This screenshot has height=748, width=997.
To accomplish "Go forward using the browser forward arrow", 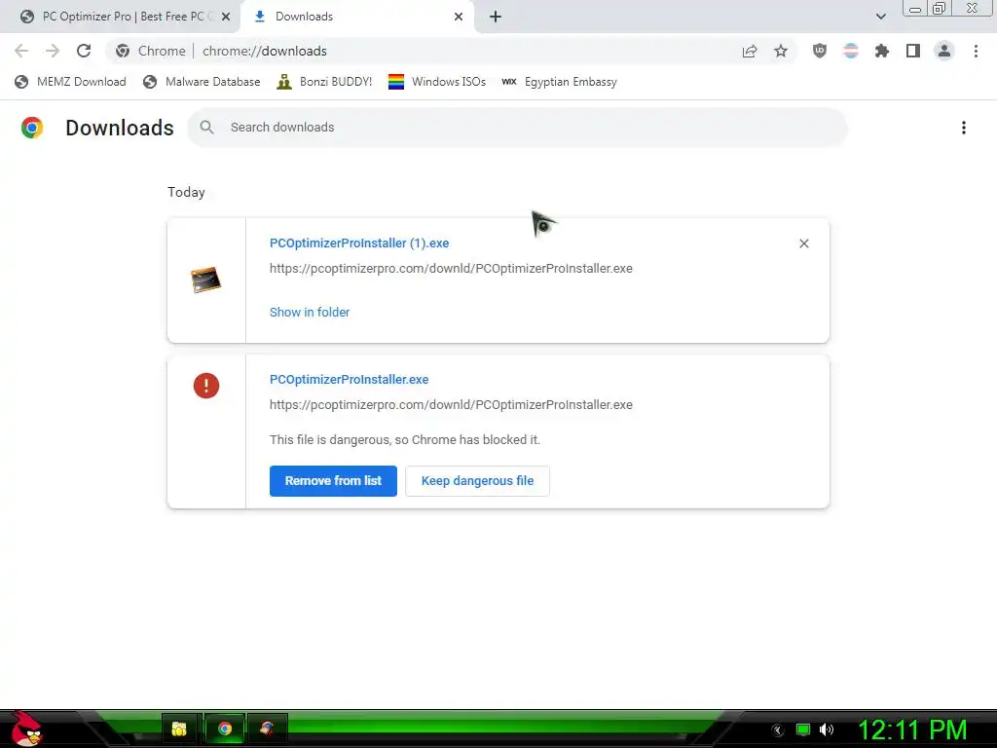I will 53,51.
